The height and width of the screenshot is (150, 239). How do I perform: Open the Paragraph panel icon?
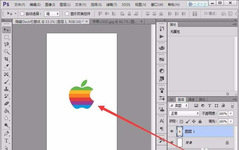coord(161,129)
